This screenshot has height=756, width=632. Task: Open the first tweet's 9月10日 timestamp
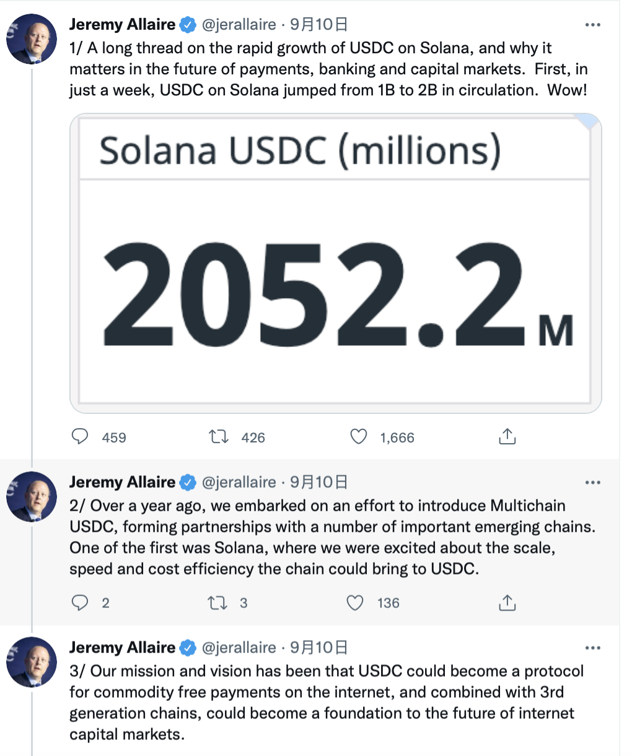point(318,24)
